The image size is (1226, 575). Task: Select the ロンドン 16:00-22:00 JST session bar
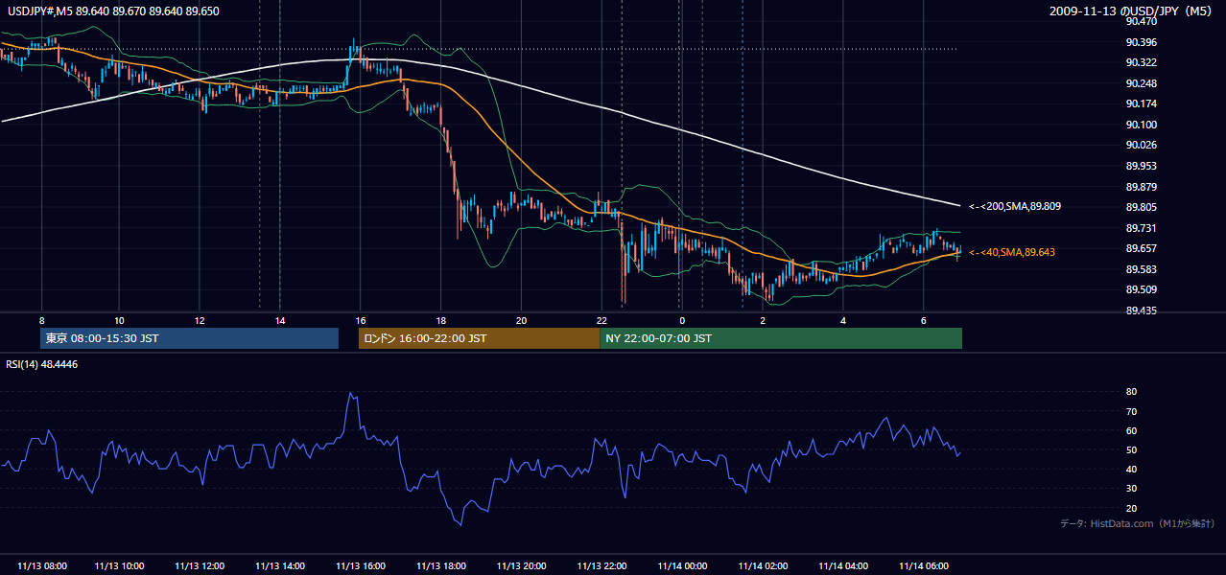click(479, 338)
